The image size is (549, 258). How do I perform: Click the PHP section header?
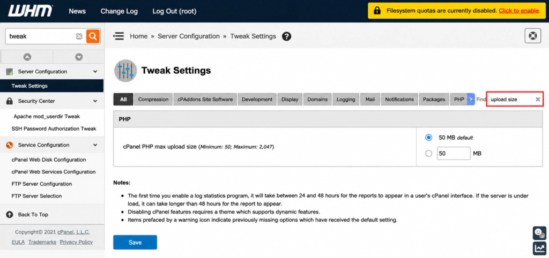click(328, 119)
